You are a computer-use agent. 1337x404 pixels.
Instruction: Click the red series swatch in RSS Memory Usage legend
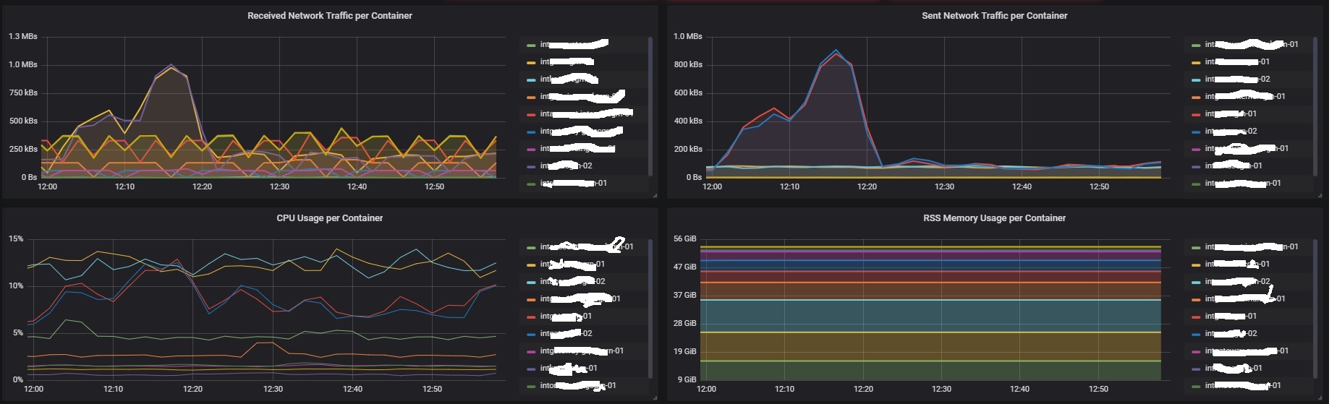point(1196,317)
